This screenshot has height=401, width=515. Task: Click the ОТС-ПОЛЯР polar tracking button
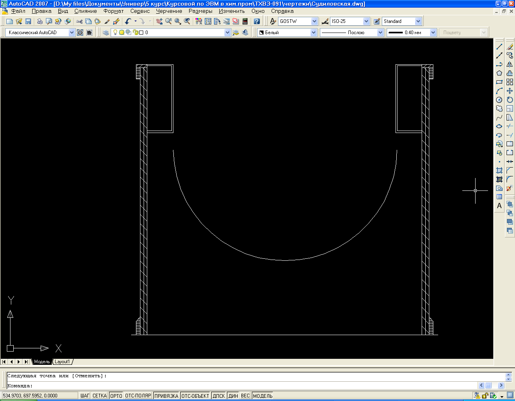point(138,396)
